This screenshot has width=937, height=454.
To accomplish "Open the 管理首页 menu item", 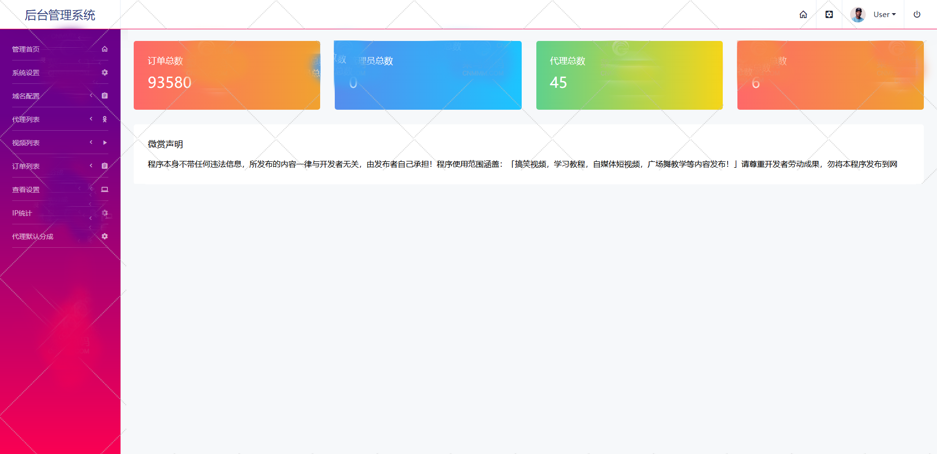I will (26, 49).
